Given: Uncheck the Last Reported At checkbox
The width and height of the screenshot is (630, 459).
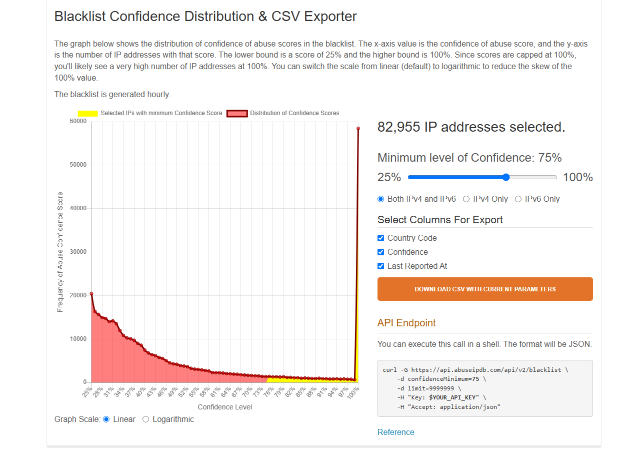Looking at the screenshot, I should click(x=380, y=266).
